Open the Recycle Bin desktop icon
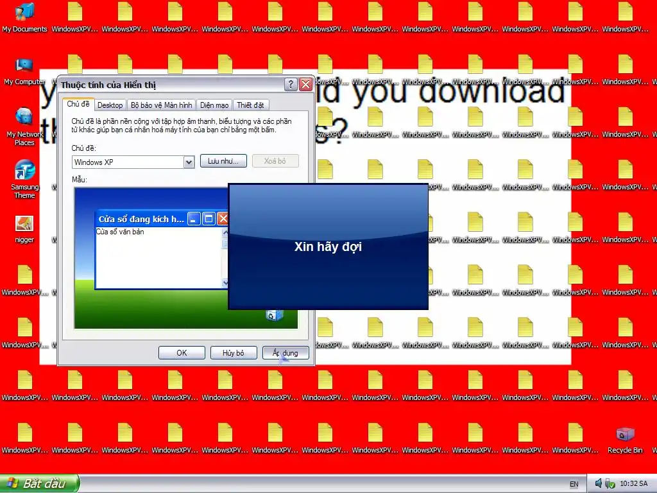 [x=625, y=440]
